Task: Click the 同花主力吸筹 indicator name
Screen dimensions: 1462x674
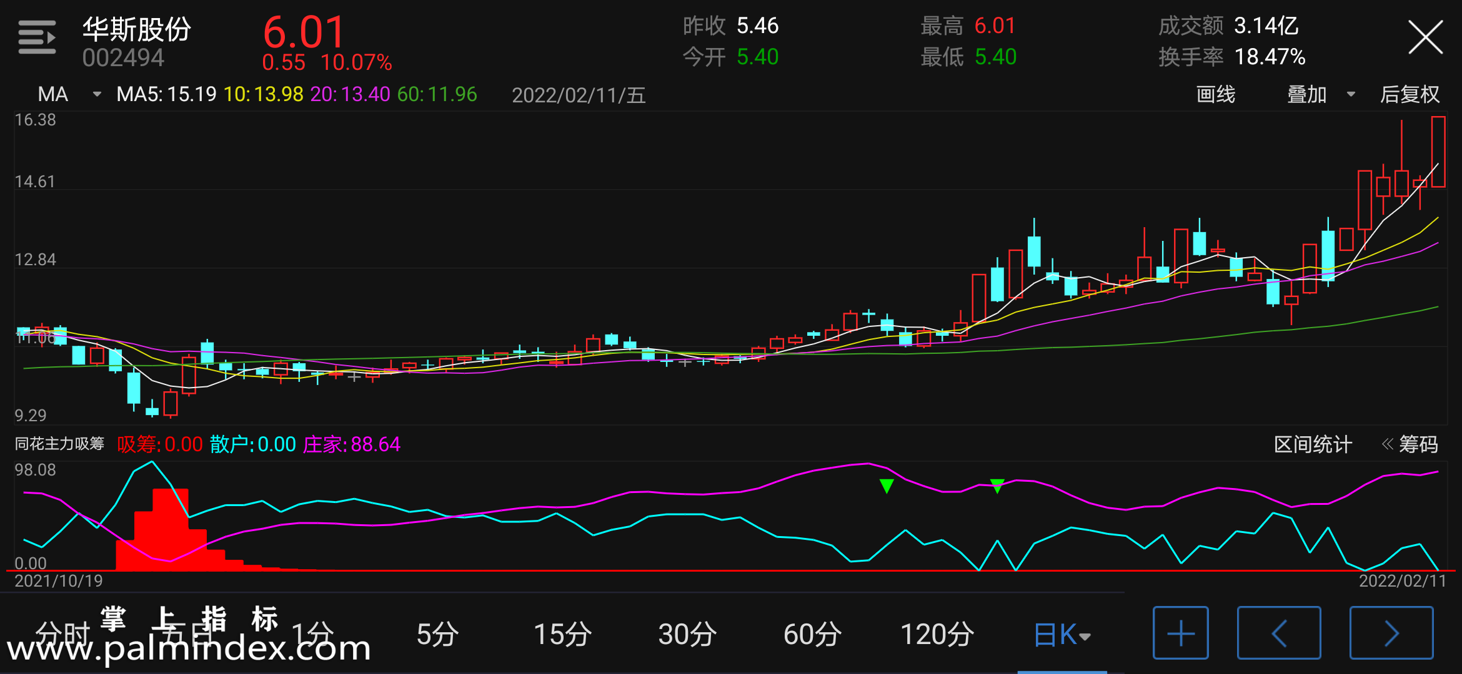Action: click(59, 444)
